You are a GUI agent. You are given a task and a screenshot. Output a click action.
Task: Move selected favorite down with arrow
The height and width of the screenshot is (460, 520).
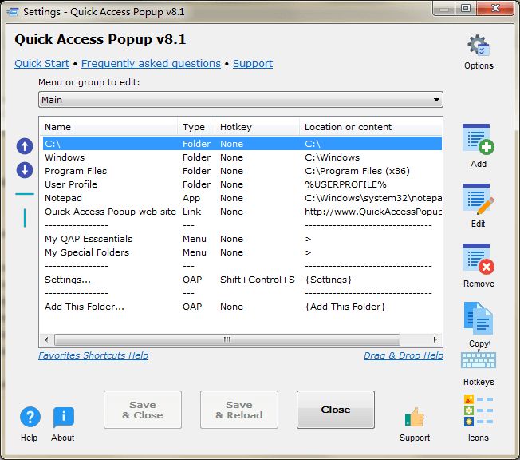coord(25,170)
